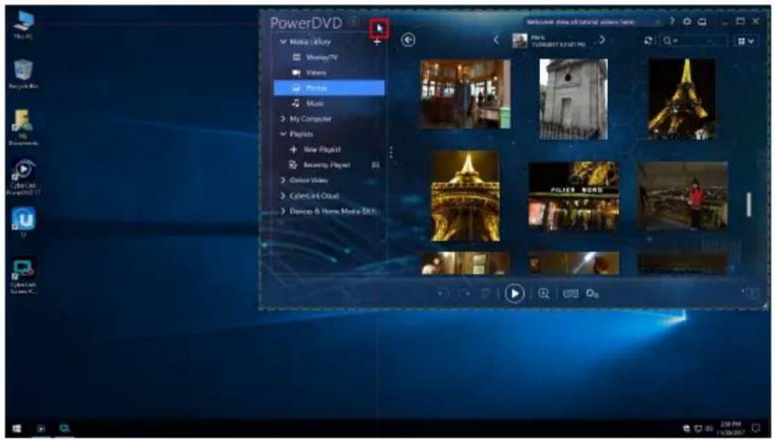Click the delete icon in bottom toolbar
Image resolution: width=775 pixels, height=440 pixels.
tap(485, 294)
